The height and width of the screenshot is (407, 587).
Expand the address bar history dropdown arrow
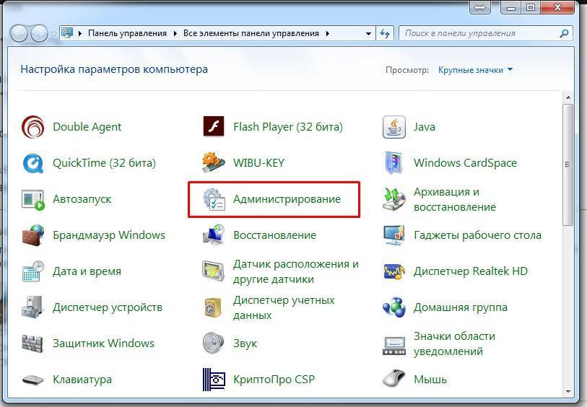[x=368, y=34]
